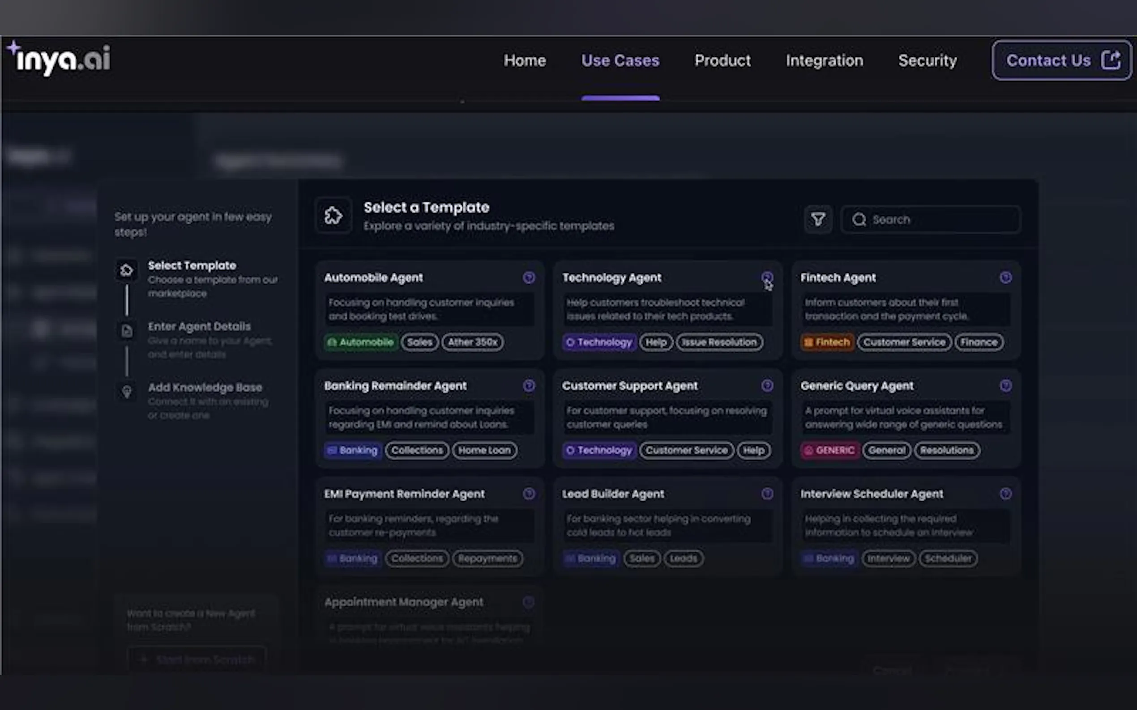This screenshot has width=1137, height=710.
Task: Click the filter icon beside Search
Action: (818, 219)
